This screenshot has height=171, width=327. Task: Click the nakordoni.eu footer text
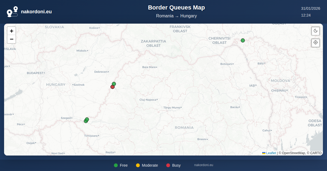[204, 165]
